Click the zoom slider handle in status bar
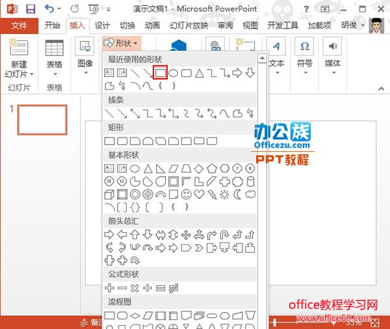390x329 pixels. point(274,322)
